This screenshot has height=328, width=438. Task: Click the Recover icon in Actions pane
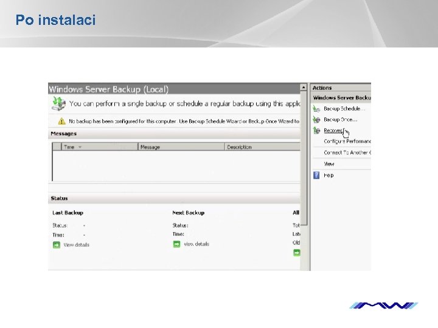pyautogui.click(x=316, y=131)
